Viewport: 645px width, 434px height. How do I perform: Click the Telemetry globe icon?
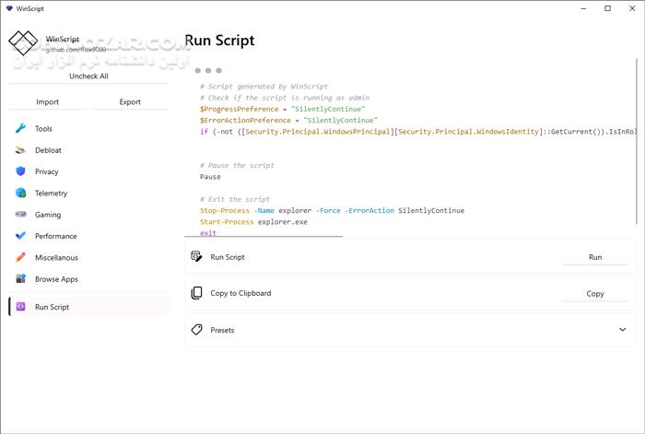(20, 193)
